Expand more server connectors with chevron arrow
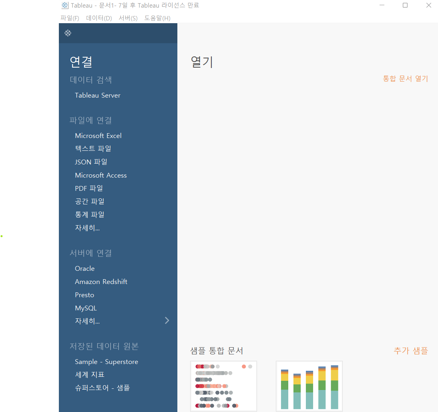Viewport: 438px width, 412px height. (x=167, y=320)
